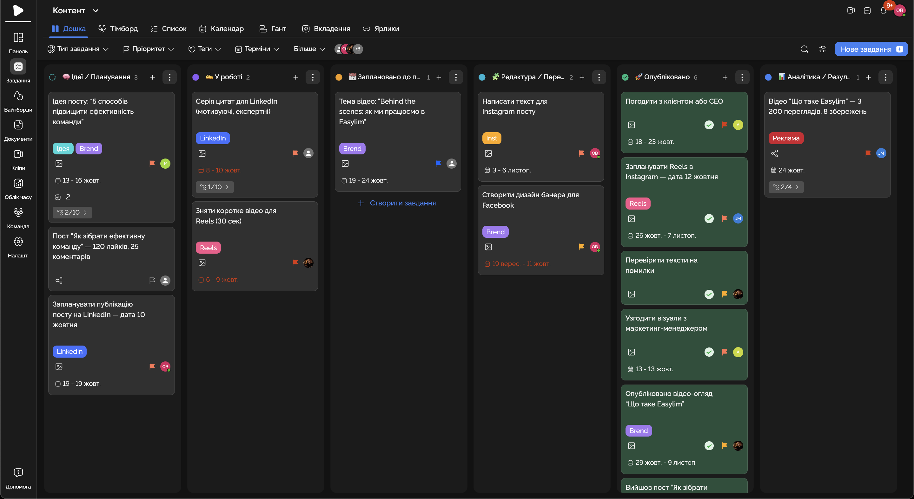The image size is (914, 499).
Task: Toggle checkmark on Узгодити візуали card
Action: pyautogui.click(x=709, y=352)
